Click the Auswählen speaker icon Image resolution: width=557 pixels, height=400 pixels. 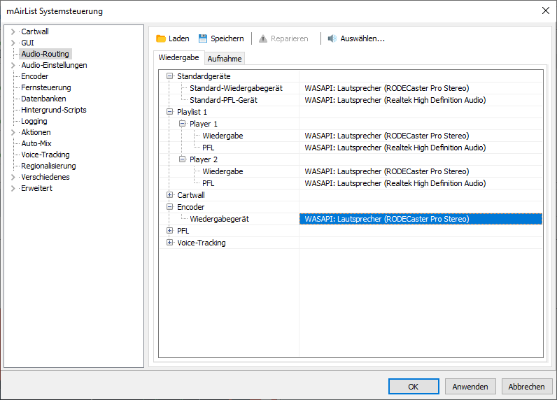pyautogui.click(x=332, y=38)
